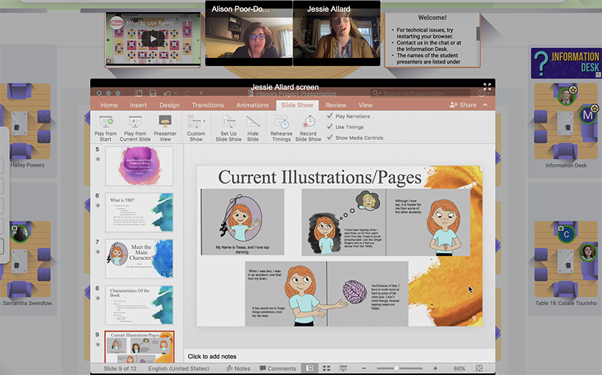Screen dimensions: 602x375
Task: Click Play from Start icon
Action: [106, 122]
